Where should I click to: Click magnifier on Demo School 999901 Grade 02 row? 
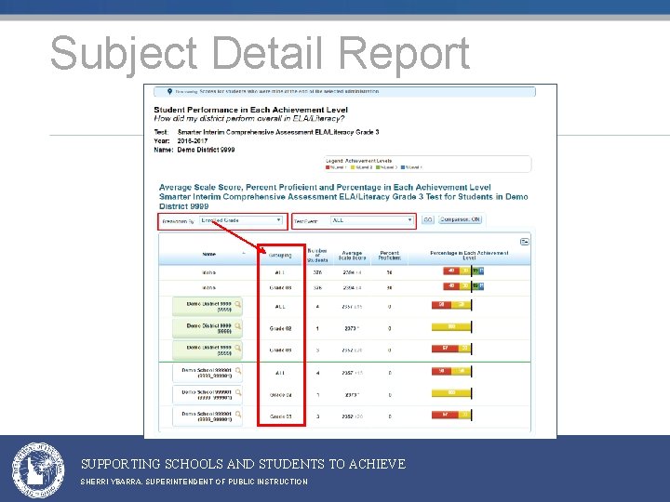tap(238, 392)
